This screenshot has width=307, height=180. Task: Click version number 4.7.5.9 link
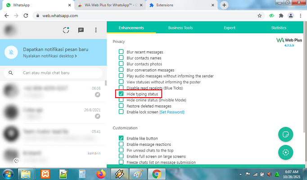tap(289, 45)
